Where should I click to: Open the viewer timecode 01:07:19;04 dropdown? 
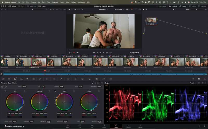119,10
